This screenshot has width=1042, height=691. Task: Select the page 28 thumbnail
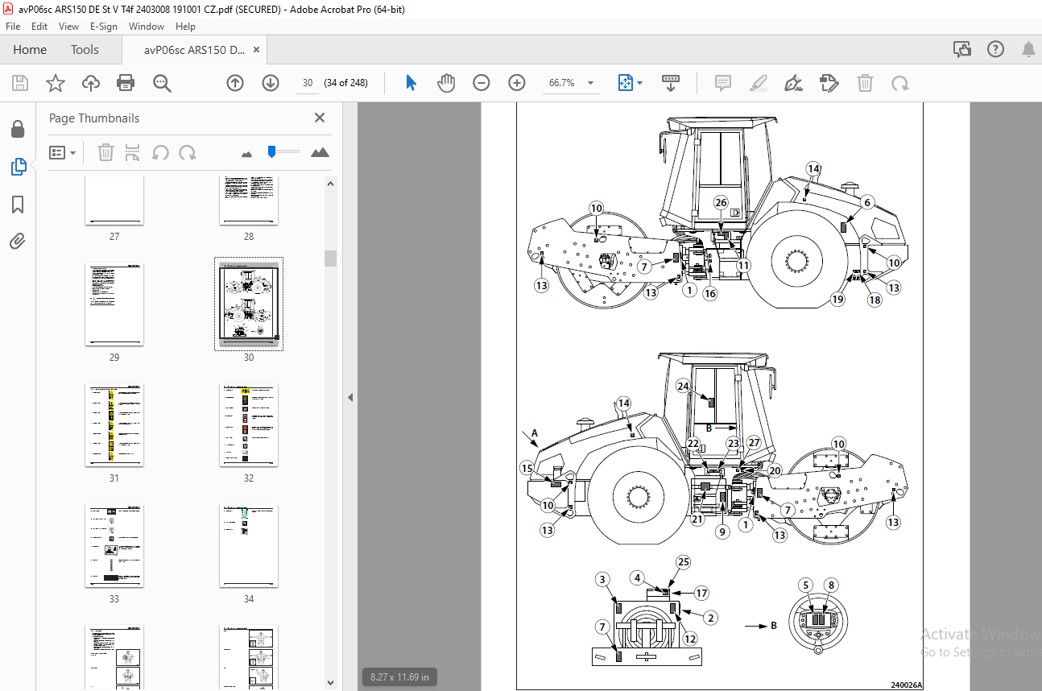(x=249, y=201)
